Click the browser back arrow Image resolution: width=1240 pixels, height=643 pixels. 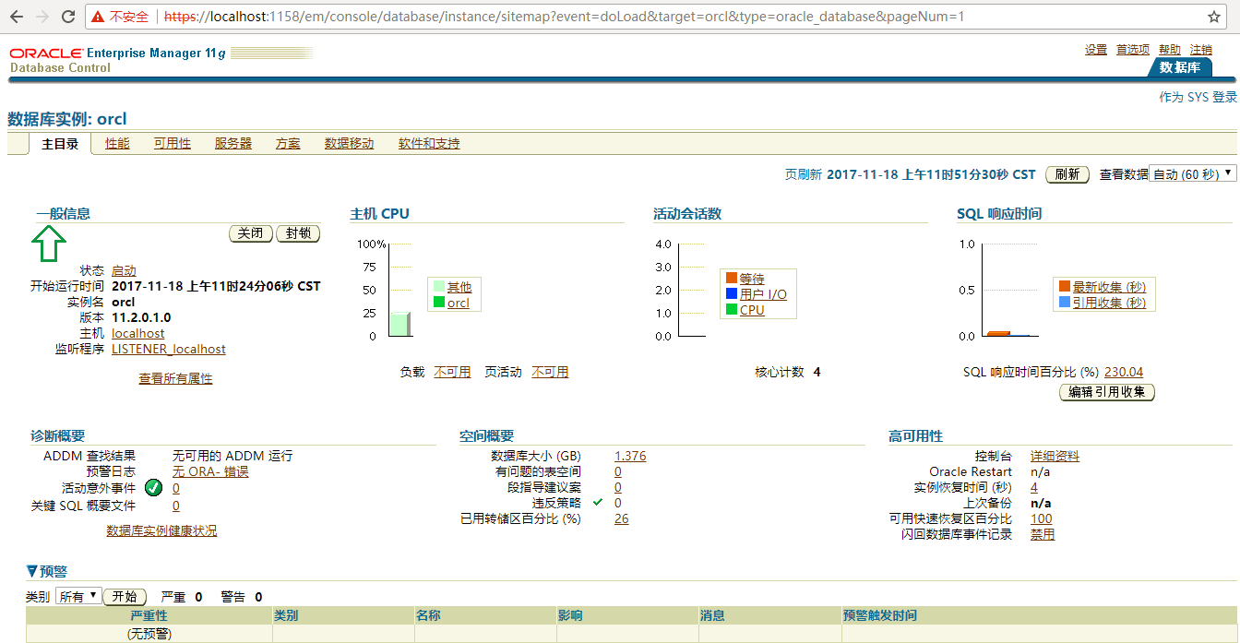(18, 17)
